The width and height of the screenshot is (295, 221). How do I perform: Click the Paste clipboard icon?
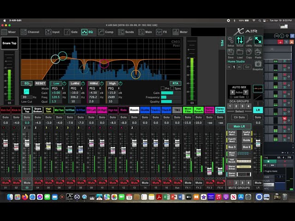click(258, 52)
